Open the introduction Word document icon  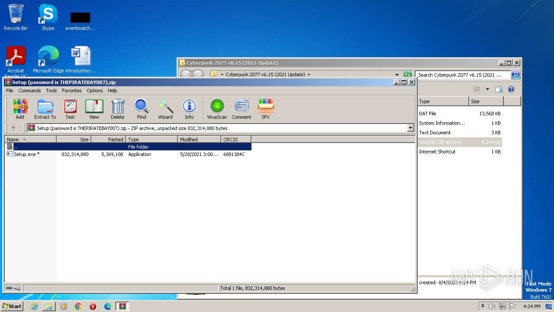(81, 60)
